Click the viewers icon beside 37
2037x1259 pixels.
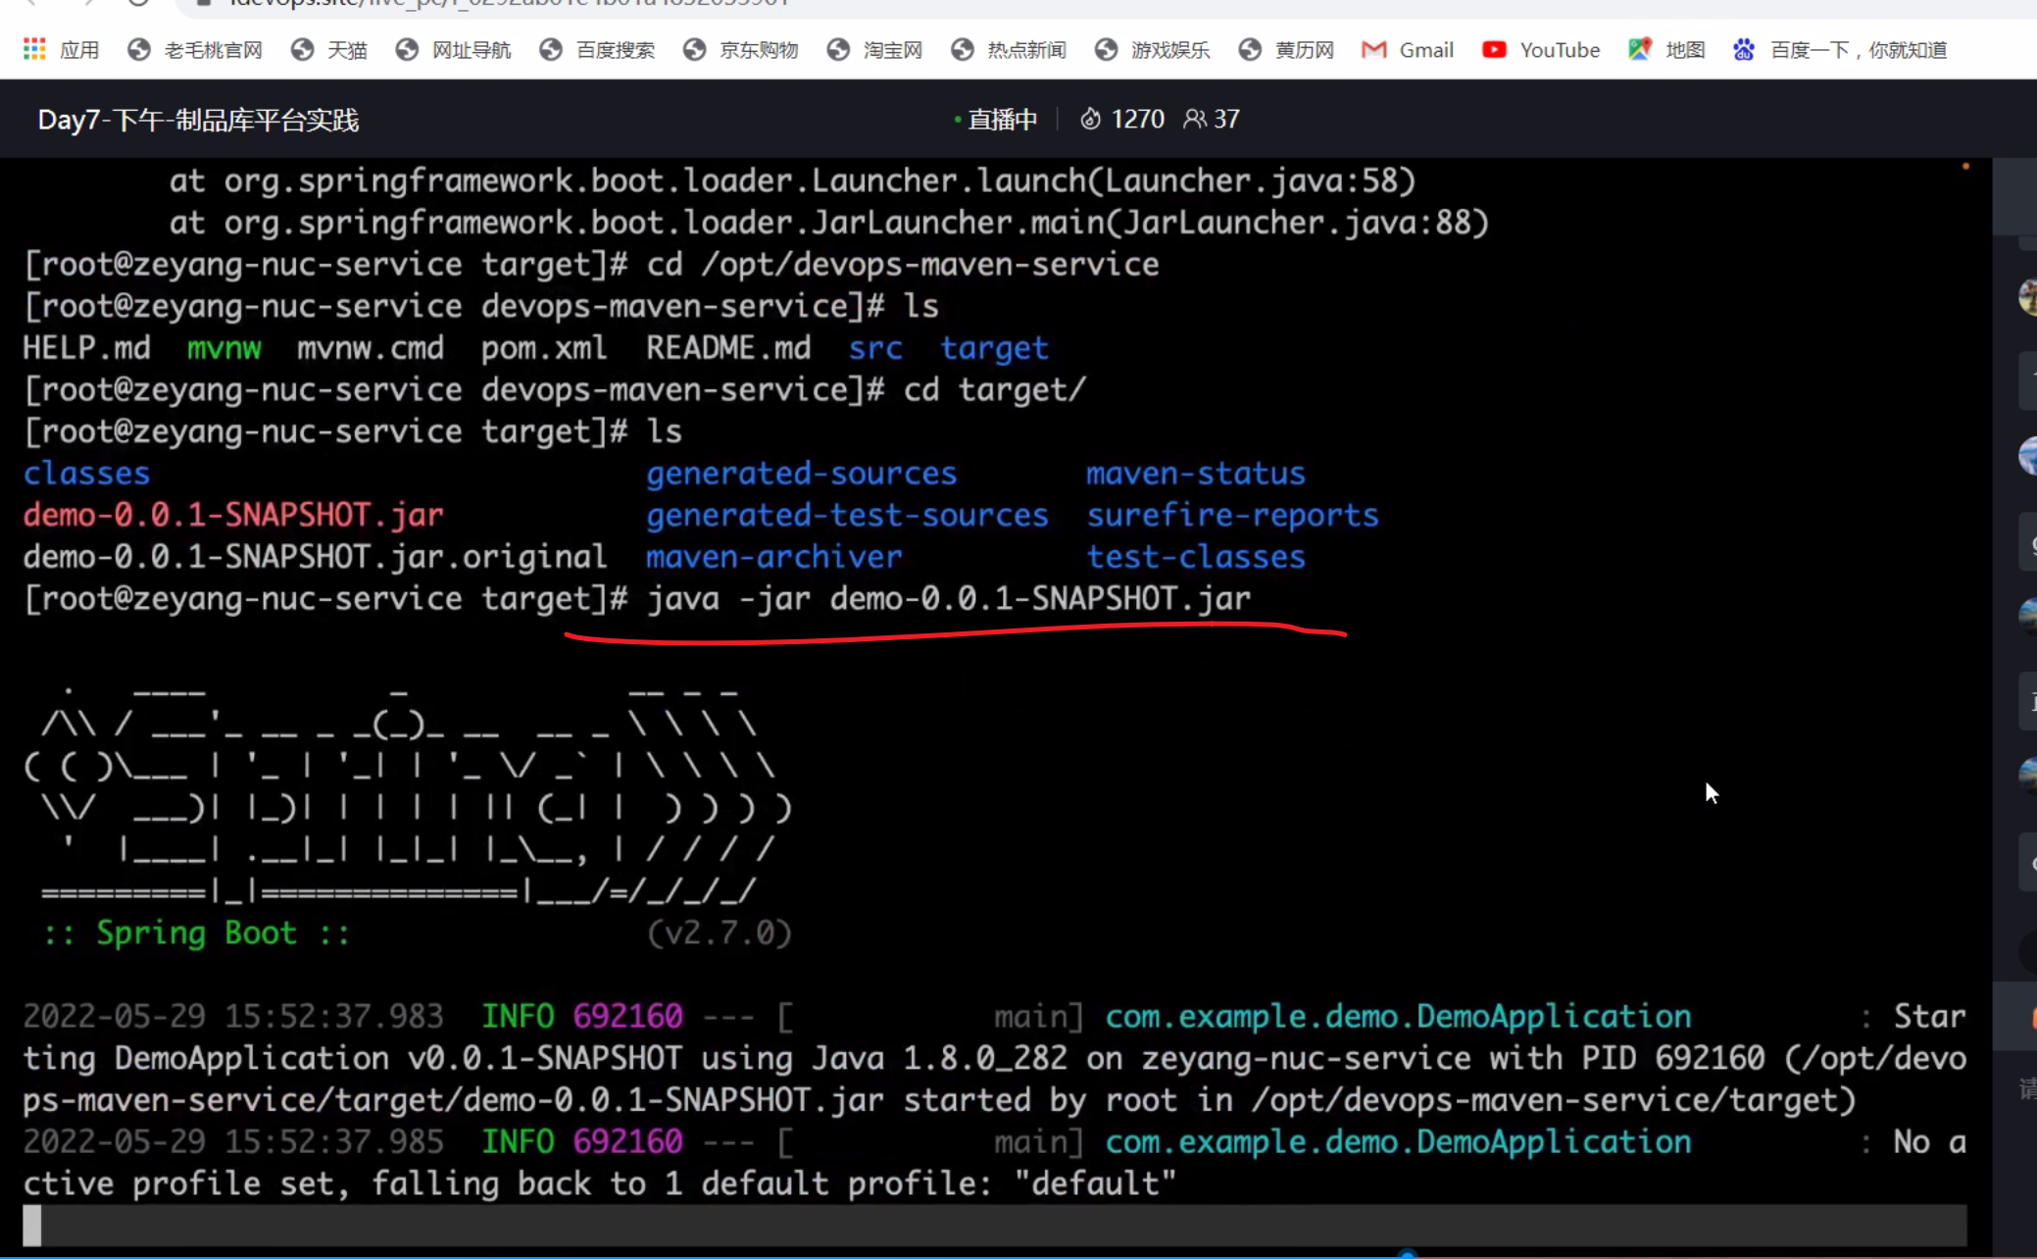click(1194, 120)
